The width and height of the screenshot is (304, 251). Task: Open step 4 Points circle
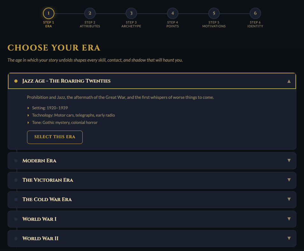click(x=173, y=13)
